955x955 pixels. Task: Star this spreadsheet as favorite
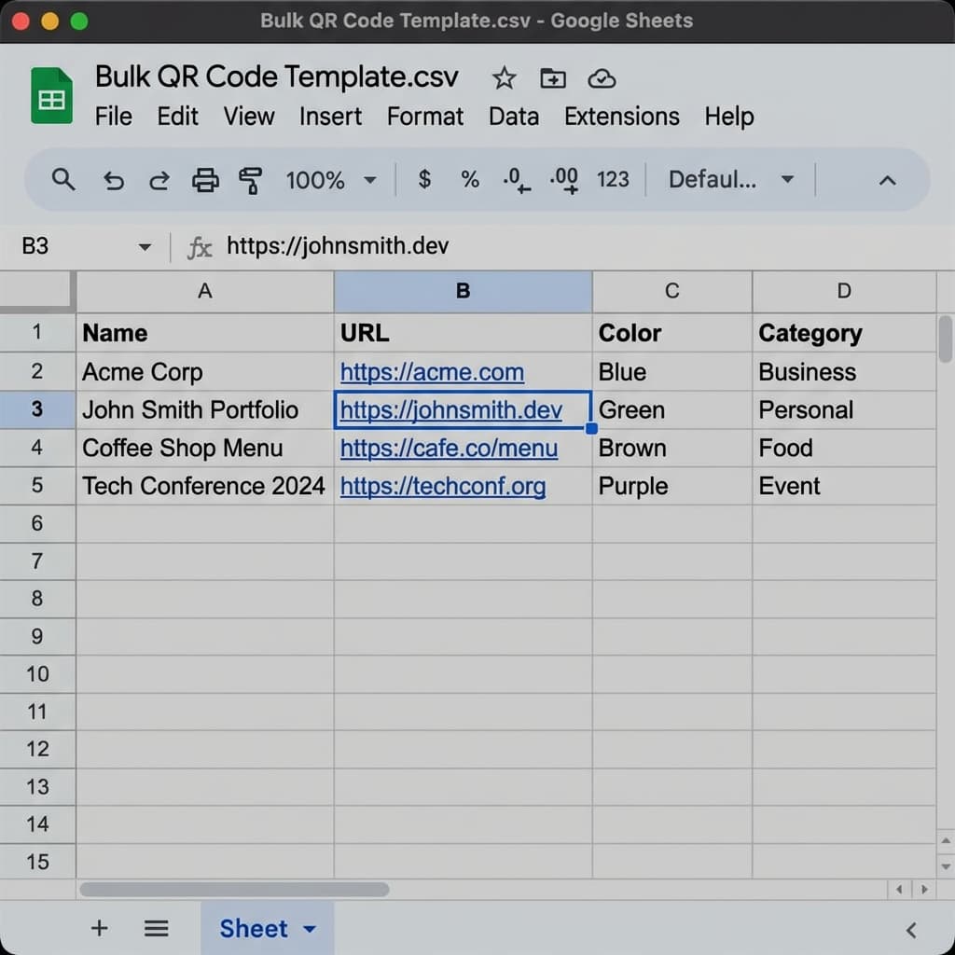point(504,78)
